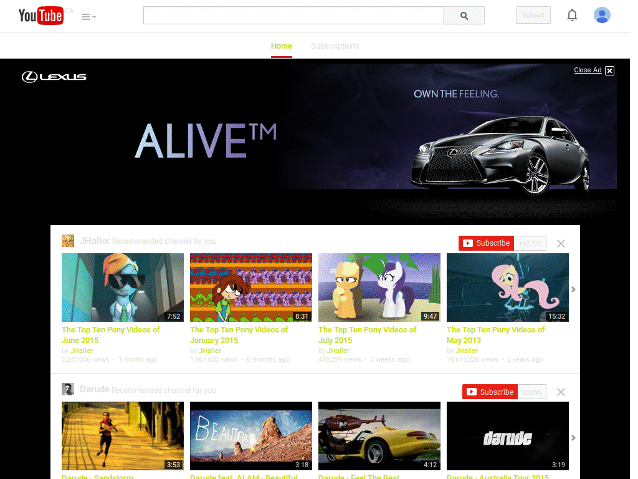638x479 pixels.
Task: Open June 2015 pony video thumbnail
Action: (123, 288)
